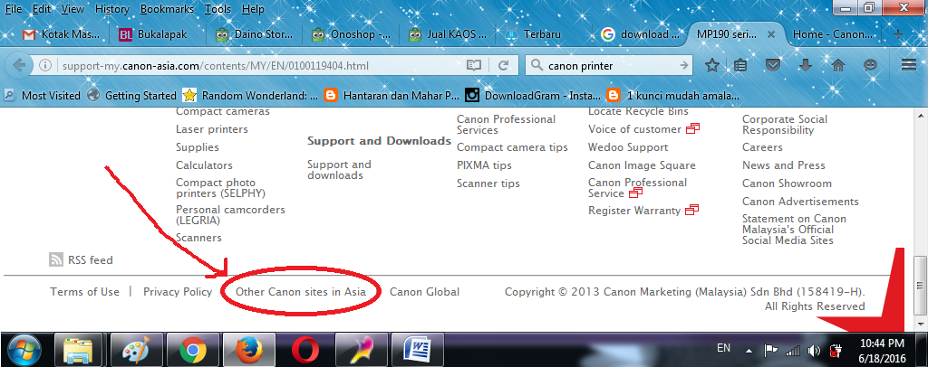
Task: Toggle Reader View icon in address bar
Action: point(473,65)
